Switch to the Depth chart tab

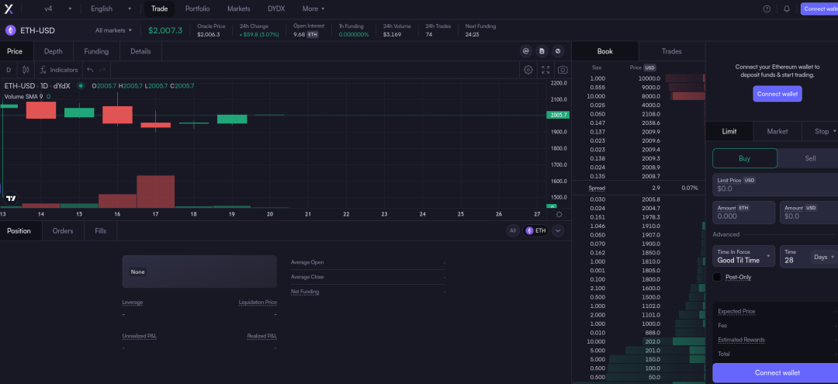(x=54, y=51)
